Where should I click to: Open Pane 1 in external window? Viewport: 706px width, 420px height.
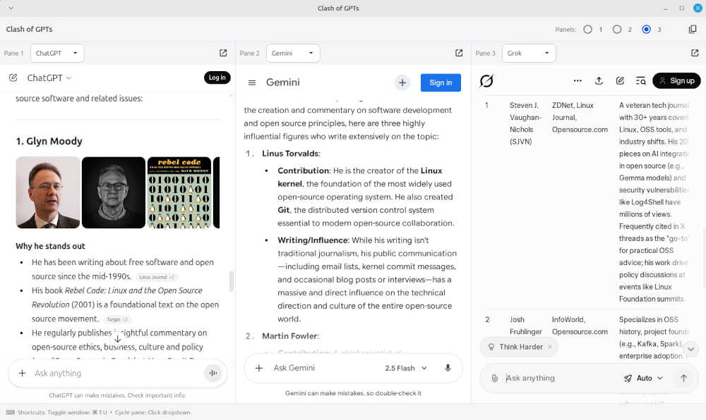(x=223, y=53)
